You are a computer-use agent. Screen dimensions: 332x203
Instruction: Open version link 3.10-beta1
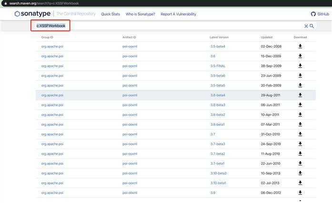[218, 183]
